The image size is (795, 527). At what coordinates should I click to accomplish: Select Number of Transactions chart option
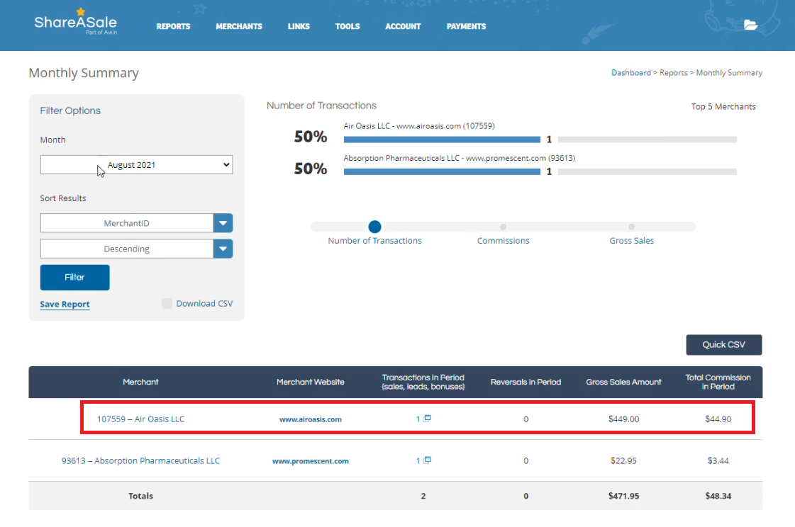[x=374, y=227]
